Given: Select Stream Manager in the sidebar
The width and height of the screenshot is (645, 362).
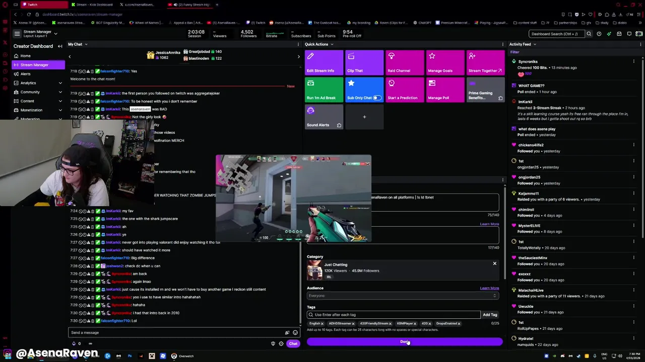Looking at the screenshot, I should 38,65.
